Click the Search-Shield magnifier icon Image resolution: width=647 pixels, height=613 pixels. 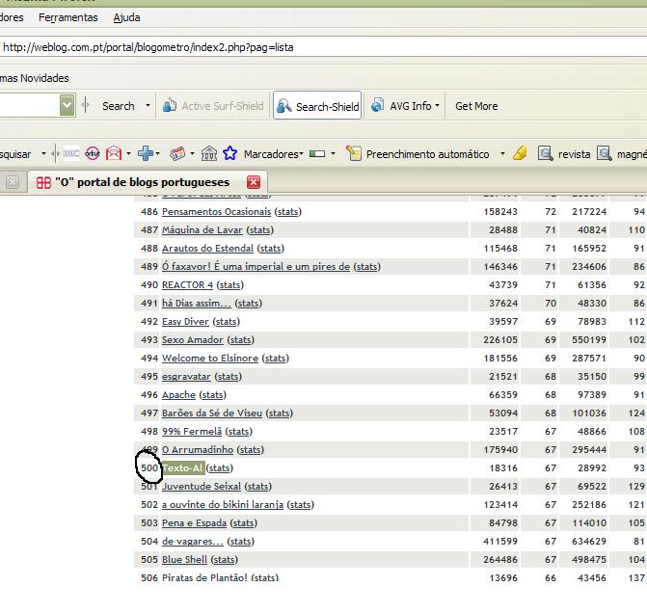283,106
